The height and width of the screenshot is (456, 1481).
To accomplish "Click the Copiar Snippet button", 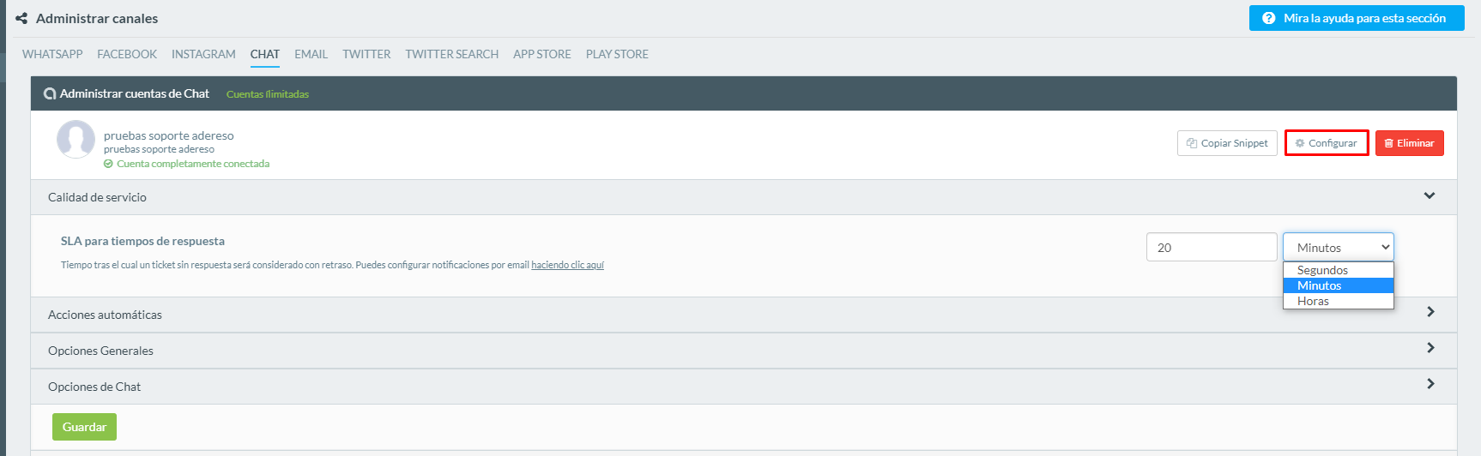I will 1227,143.
